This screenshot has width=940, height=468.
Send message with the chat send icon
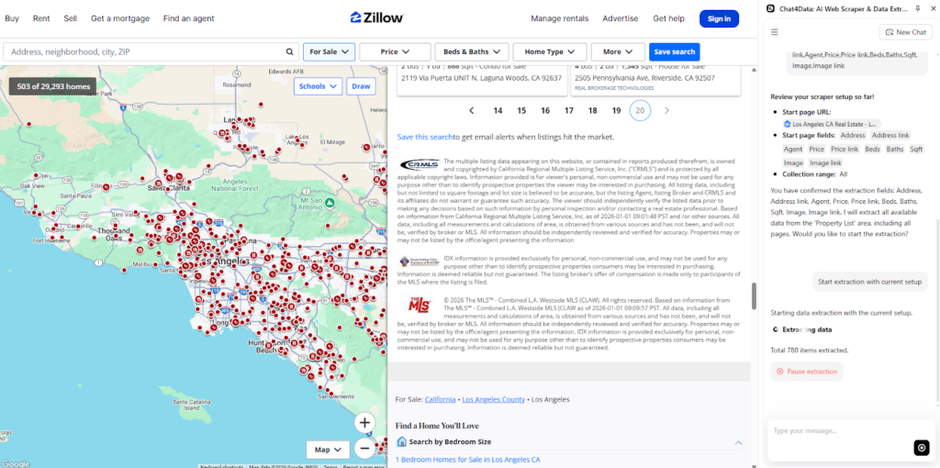922,447
